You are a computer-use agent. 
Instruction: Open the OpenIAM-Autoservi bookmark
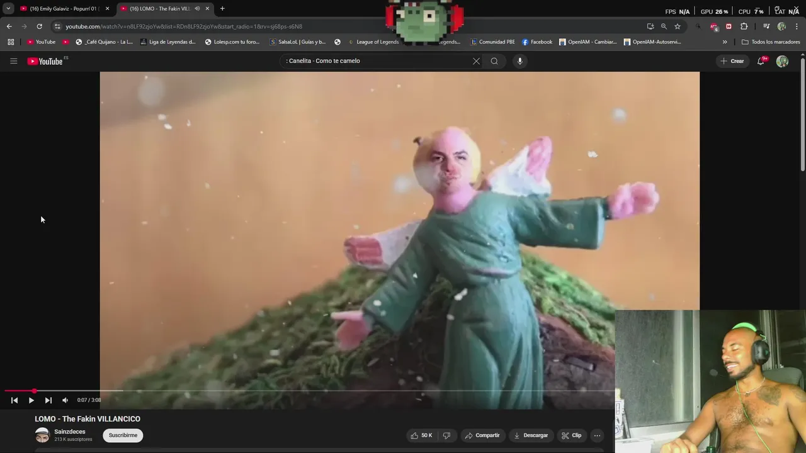(x=652, y=42)
